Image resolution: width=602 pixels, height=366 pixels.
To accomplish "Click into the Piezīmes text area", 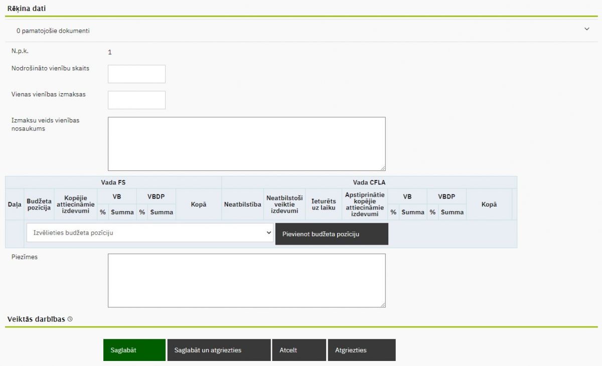I will [x=246, y=280].
